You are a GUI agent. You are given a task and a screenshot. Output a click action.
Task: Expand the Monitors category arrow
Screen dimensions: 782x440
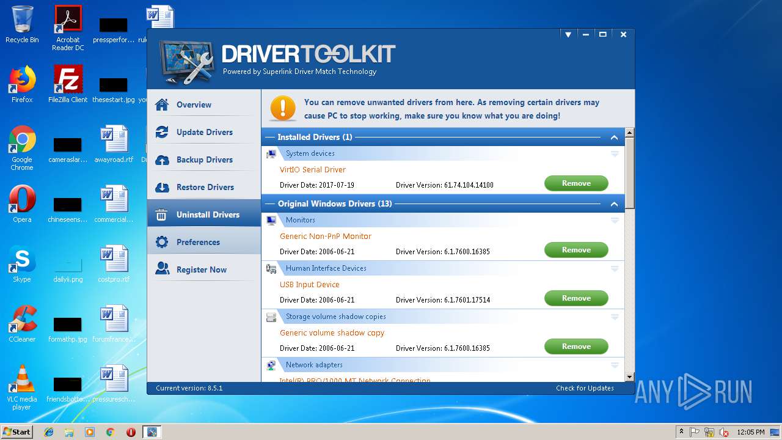coord(615,221)
